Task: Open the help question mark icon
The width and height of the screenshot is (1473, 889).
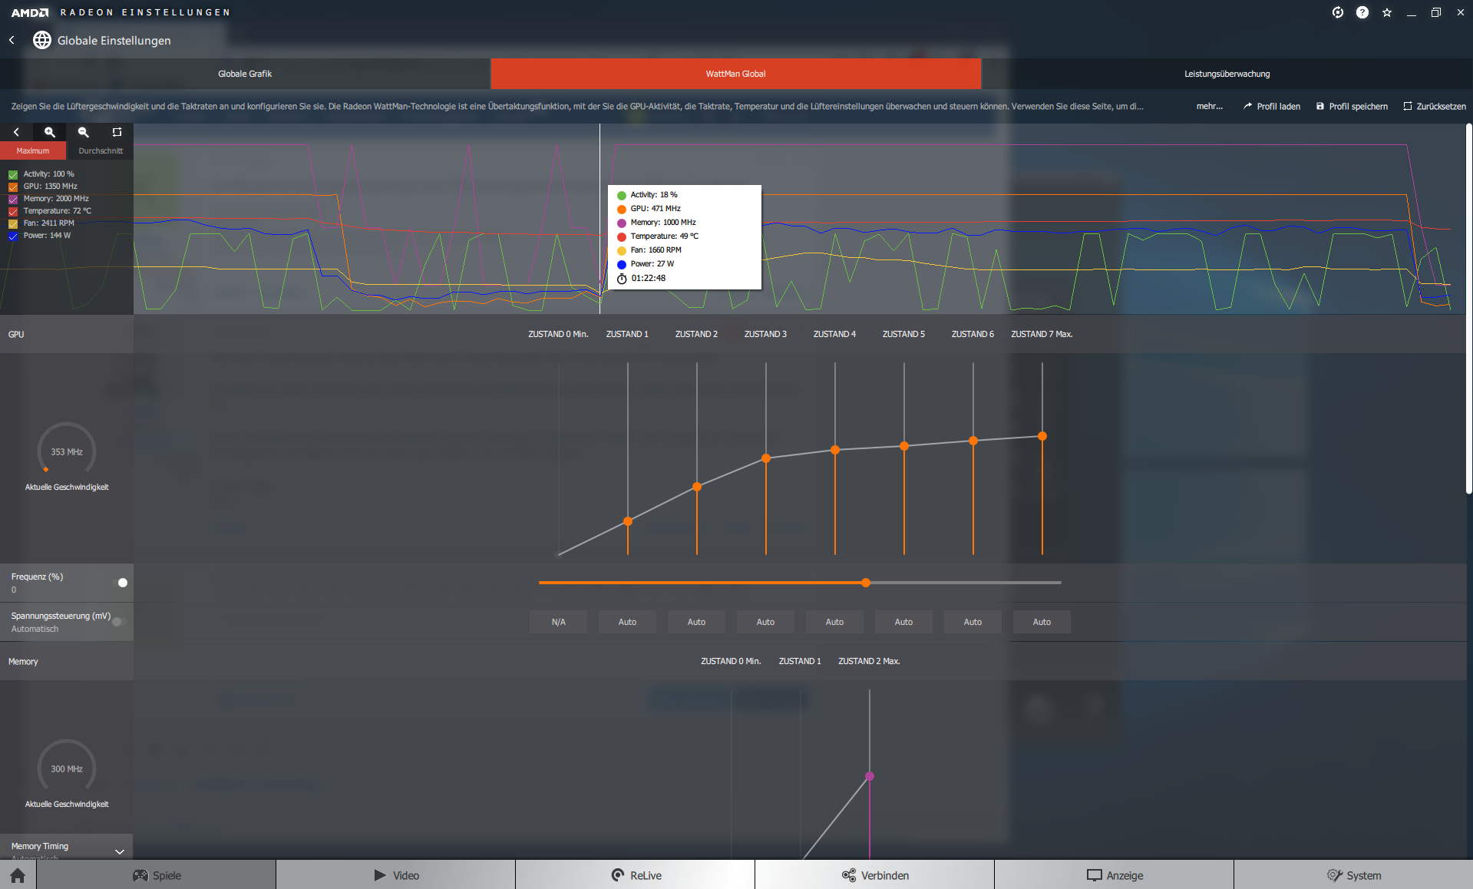Action: coord(1362,12)
